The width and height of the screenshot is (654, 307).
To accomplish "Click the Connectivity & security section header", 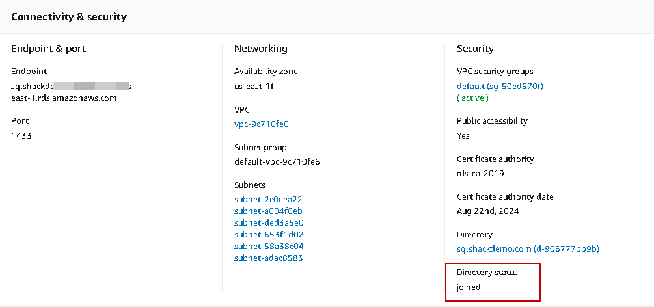I will coord(69,17).
